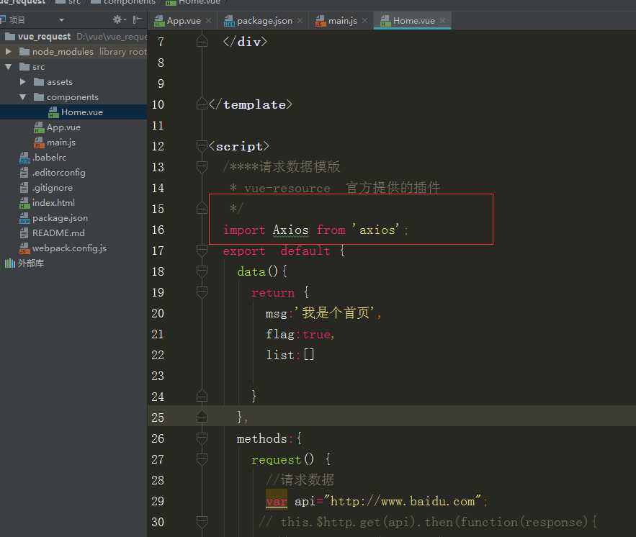Click the 外部库 library bars icon
Screen dimensions: 636x537
[10, 263]
